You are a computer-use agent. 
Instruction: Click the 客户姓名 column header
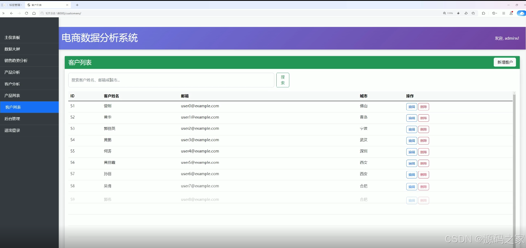[x=111, y=96]
